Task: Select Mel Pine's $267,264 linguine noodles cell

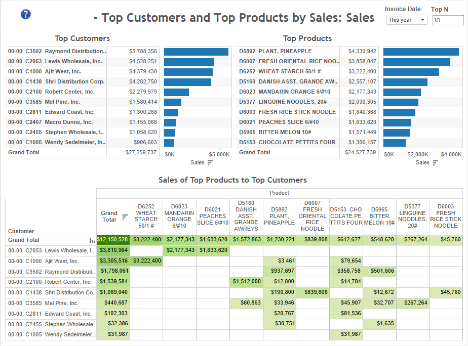Action: pyautogui.click(x=413, y=303)
